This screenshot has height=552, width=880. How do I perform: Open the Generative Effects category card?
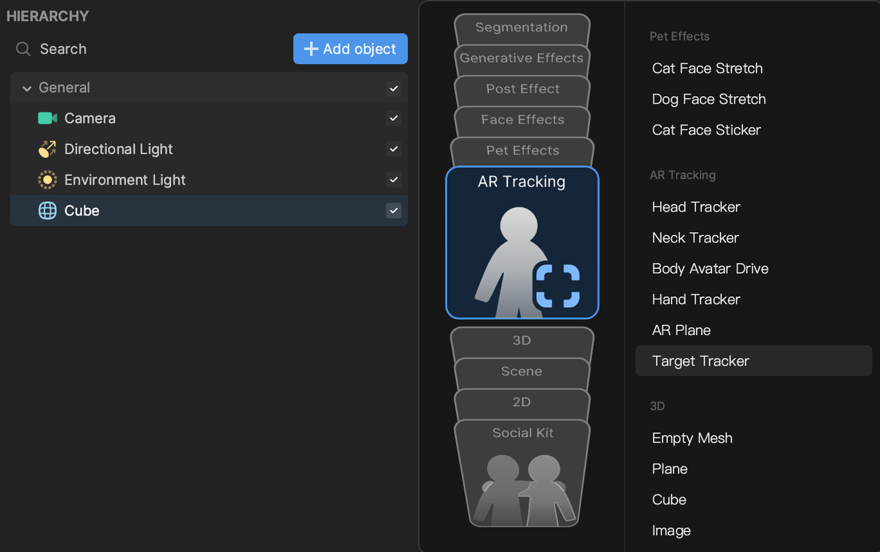522,58
